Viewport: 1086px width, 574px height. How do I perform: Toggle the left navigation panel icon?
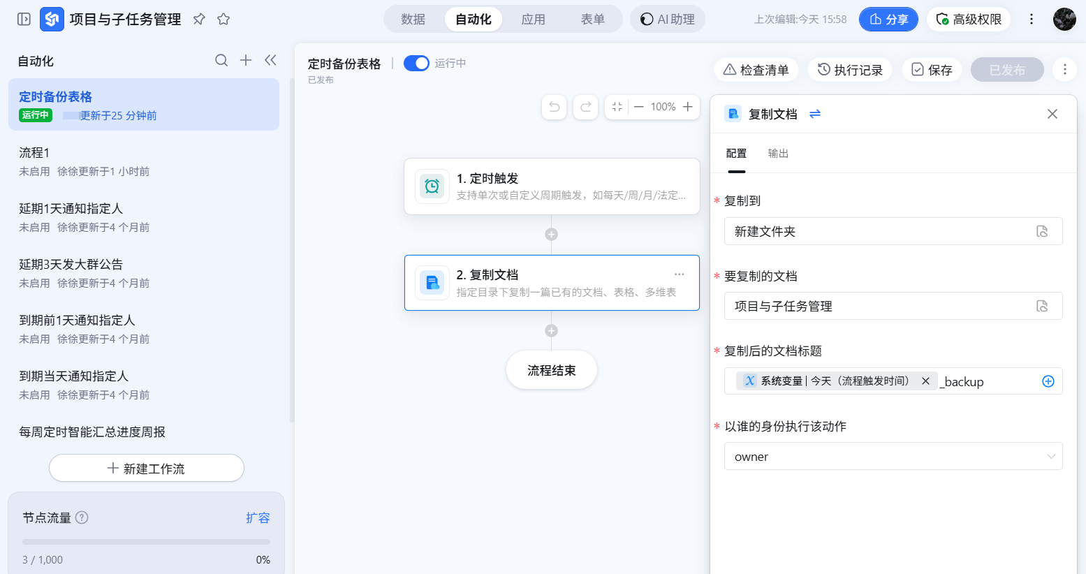(24, 20)
